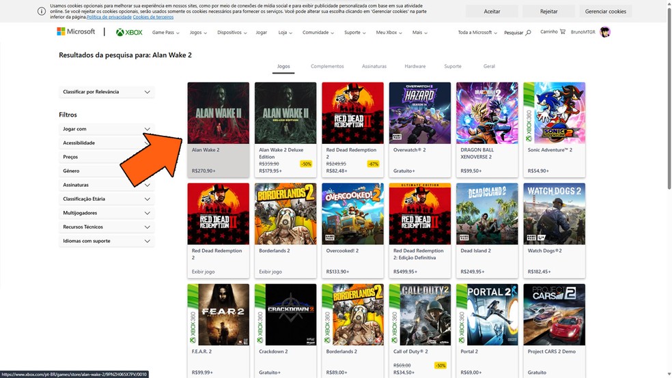Open the Microsoft logo link
This screenshot has height=378, width=672.
(x=76, y=31)
